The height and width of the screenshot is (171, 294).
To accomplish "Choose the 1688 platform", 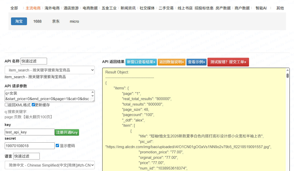I will point(37,21).
